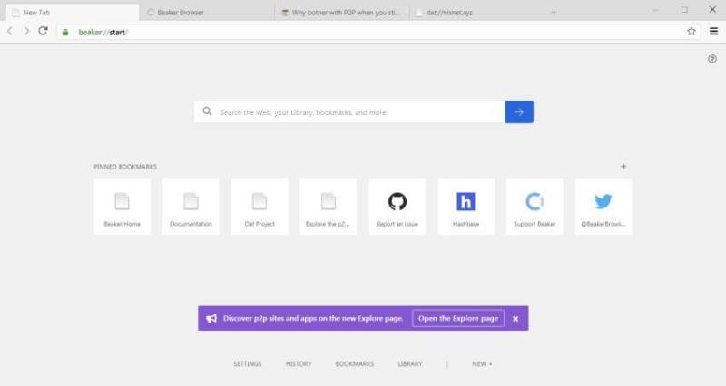Screen dimensions: 726x386
Task: Open the History footer link
Action: click(x=299, y=364)
